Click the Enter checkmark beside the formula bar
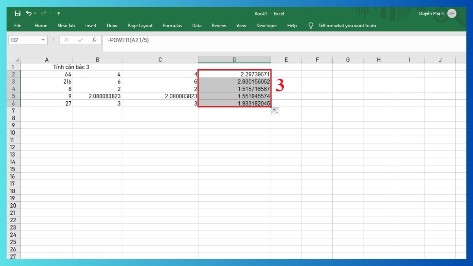 coord(80,40)
